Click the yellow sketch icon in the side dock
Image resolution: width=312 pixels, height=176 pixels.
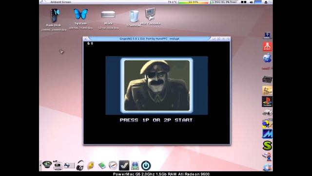click(x=267, y=90)
